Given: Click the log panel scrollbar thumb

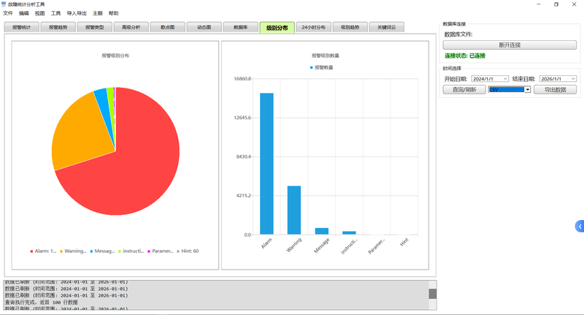Looking at the screenshot, I should click(x=432, y=294).
